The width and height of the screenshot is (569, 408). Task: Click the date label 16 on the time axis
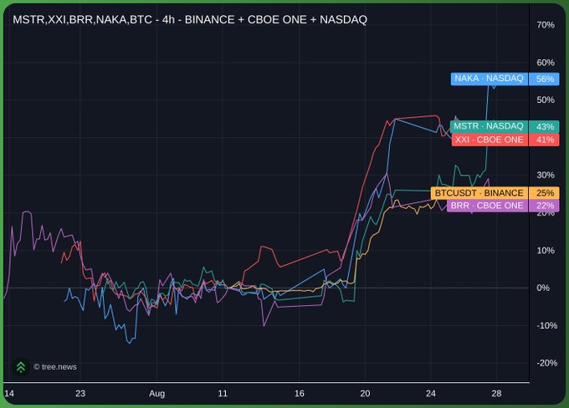pos(299,394)
